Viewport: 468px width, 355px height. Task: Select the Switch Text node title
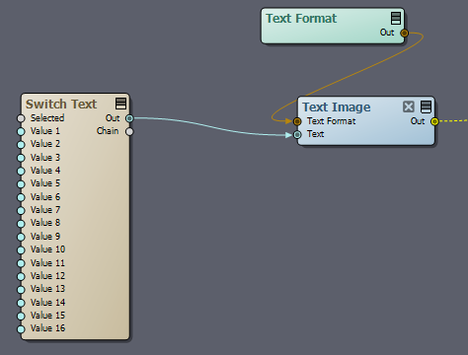(61, 104)
